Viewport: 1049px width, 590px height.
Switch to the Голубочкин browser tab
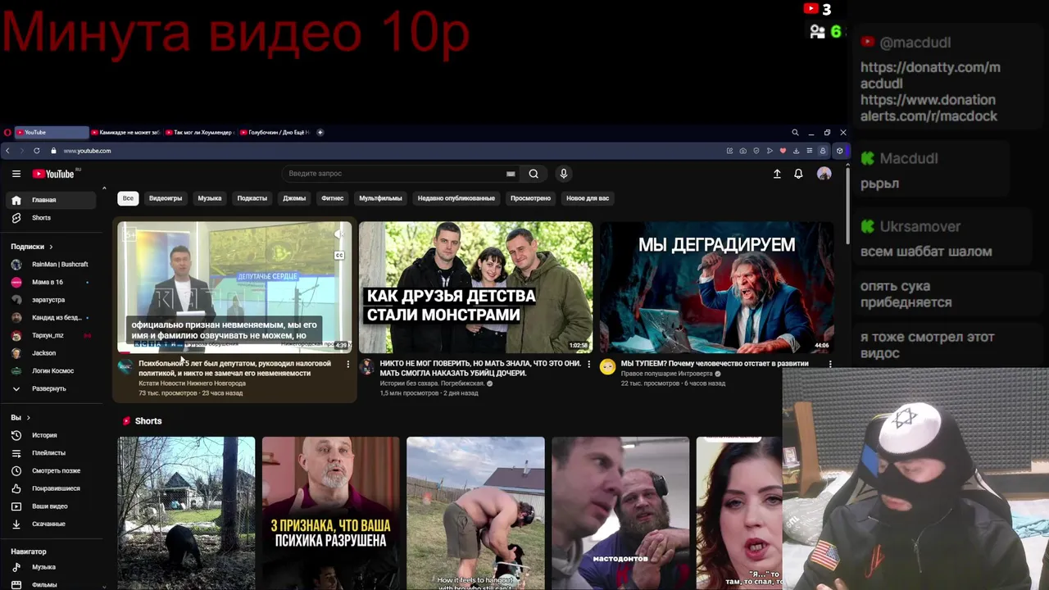275,132
